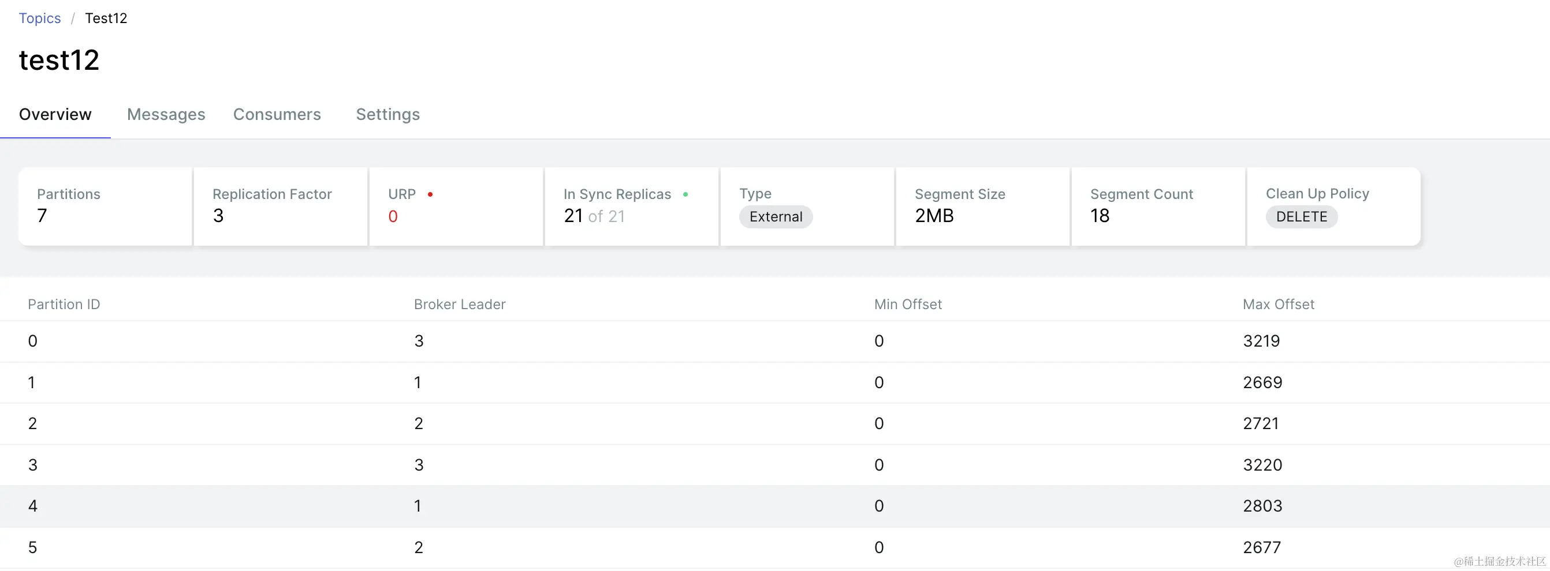Open the Messages tab

coord(166,114)
